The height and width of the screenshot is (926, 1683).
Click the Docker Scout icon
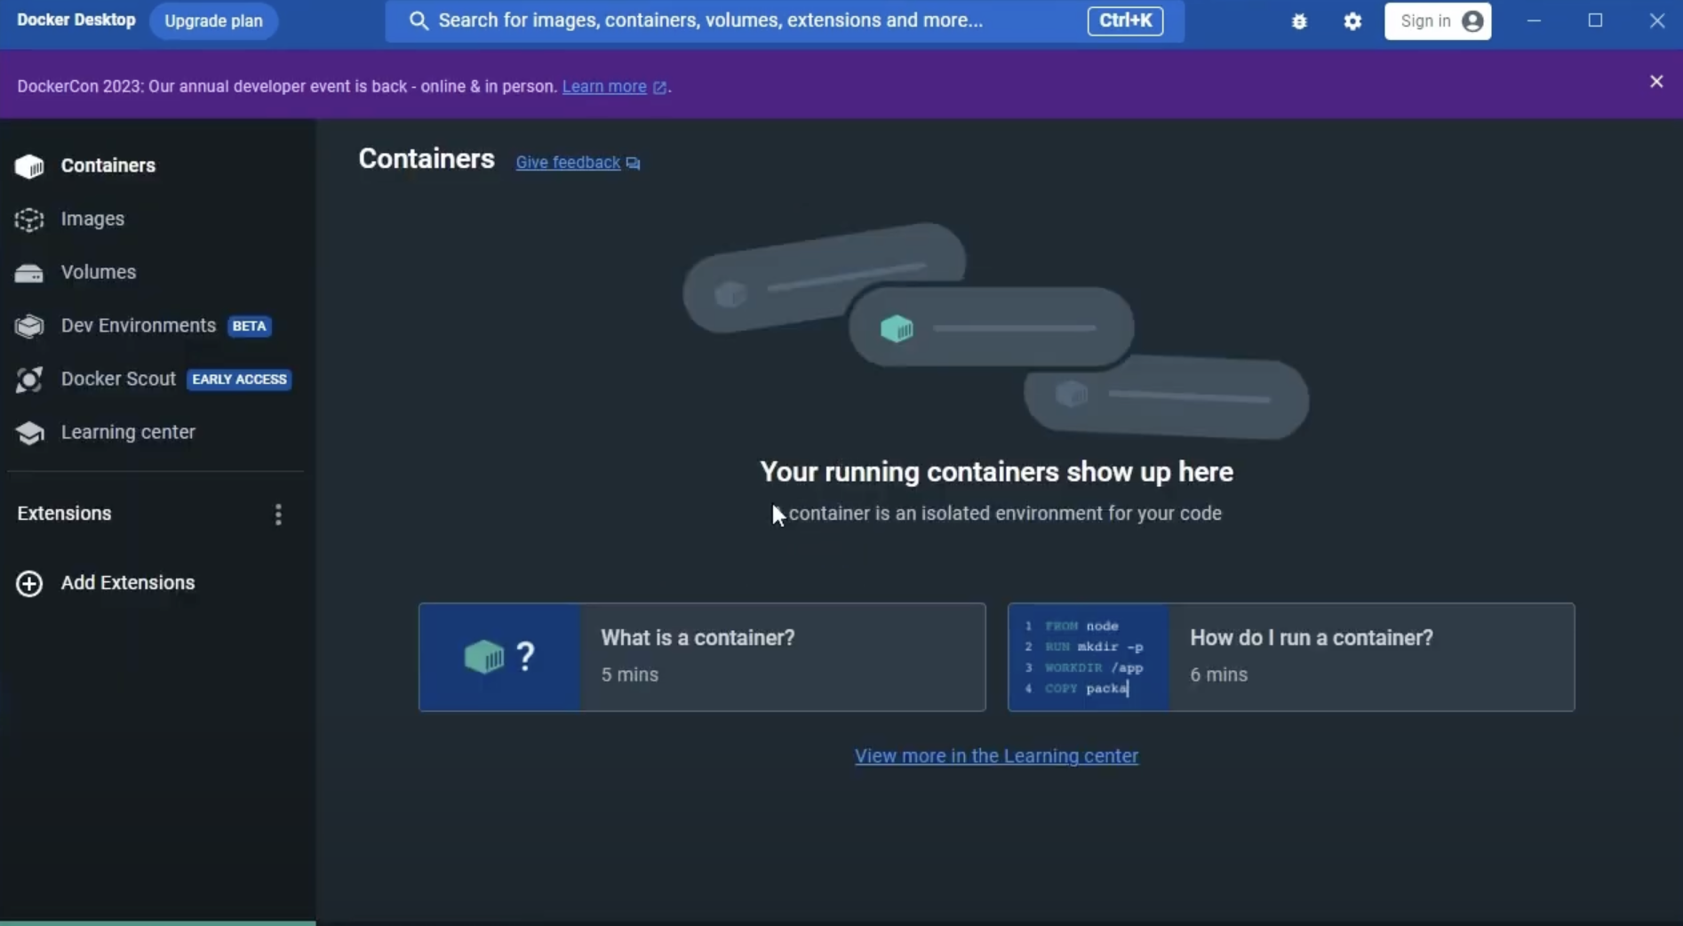(x=29, y=379)
